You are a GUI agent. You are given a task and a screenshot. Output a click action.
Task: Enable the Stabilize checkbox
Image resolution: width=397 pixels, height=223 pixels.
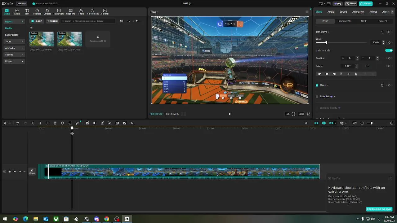click(317, 97)
